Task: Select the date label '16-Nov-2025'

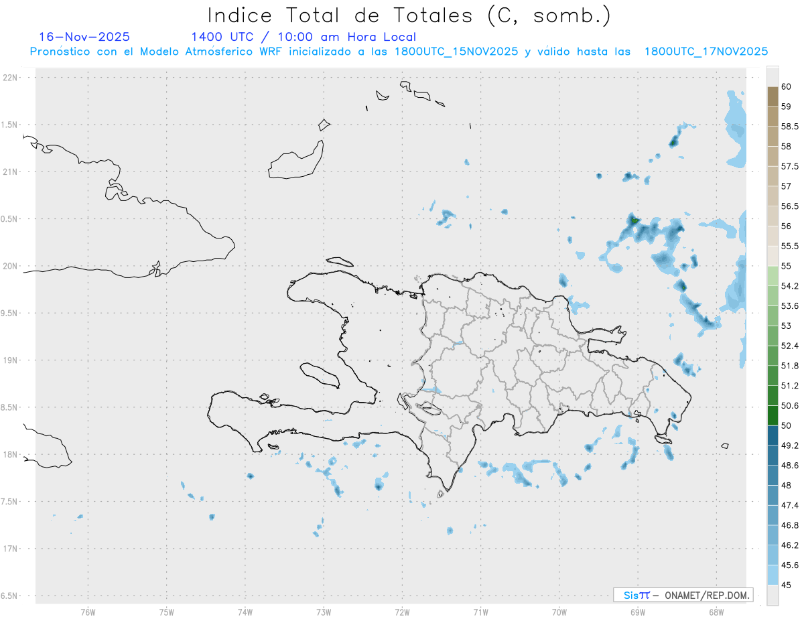Action: coord(84,37)
